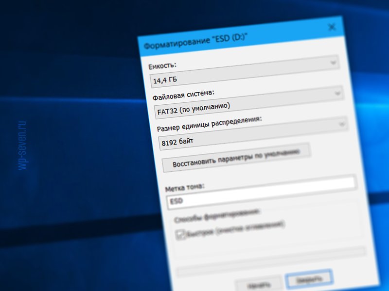The width and height of the screenshot is (389, 291).
Task: Select the 14,4 ГБ capacity field
Action: [x=245, y=71]
